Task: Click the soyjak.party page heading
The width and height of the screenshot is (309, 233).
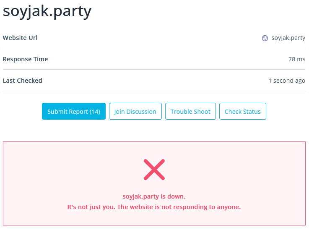Action: 47,11
